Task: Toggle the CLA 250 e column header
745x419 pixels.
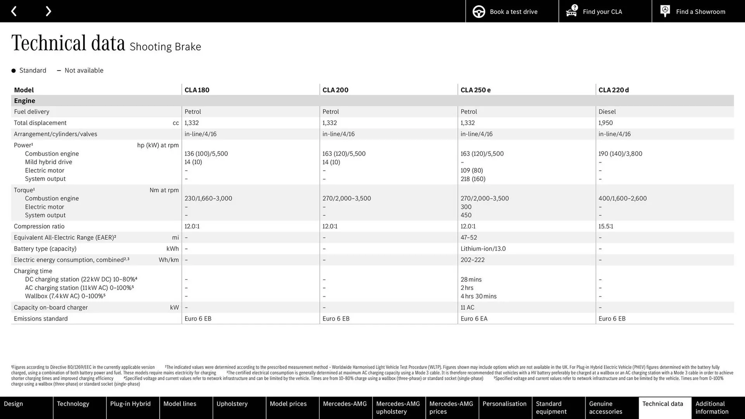Action: pos(475,90)
